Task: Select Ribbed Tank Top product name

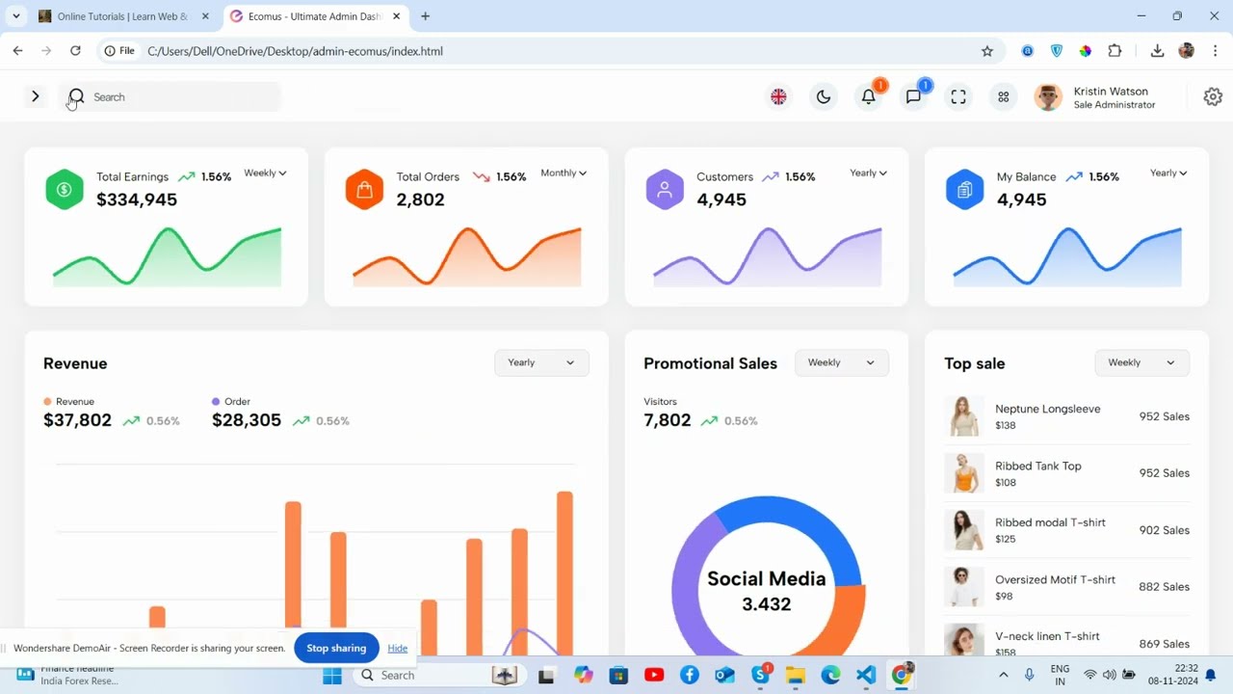Action: 1038,466
